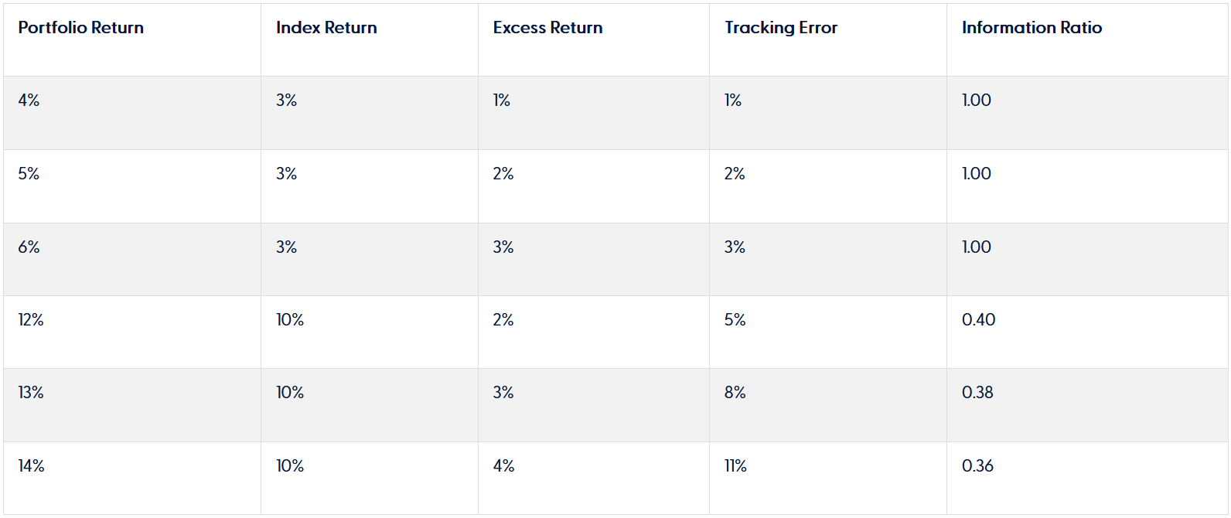Click the 0.36 Information Ratio value
The image size is (1231, 518).
point(977,466)
